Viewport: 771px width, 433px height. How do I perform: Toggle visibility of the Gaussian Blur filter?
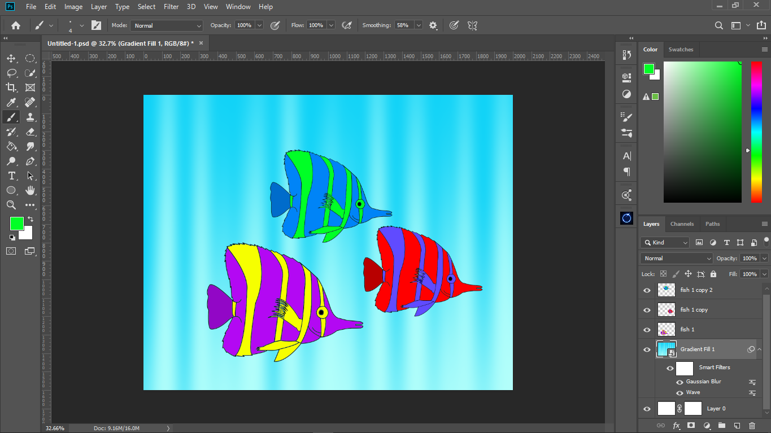pos(679,382)
